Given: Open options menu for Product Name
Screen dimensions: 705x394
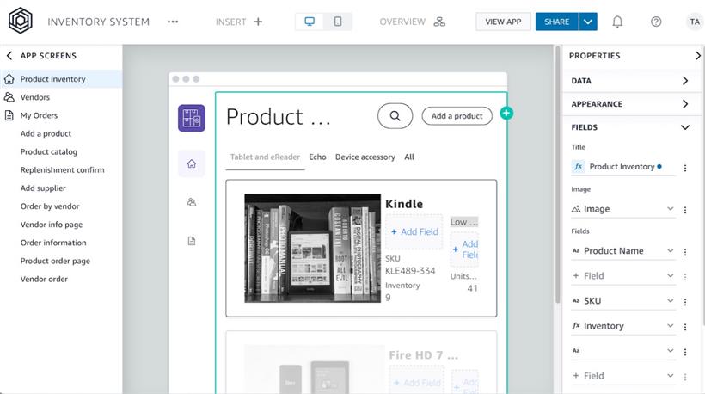Looking at the screenshot, I should tap(685, 252).
